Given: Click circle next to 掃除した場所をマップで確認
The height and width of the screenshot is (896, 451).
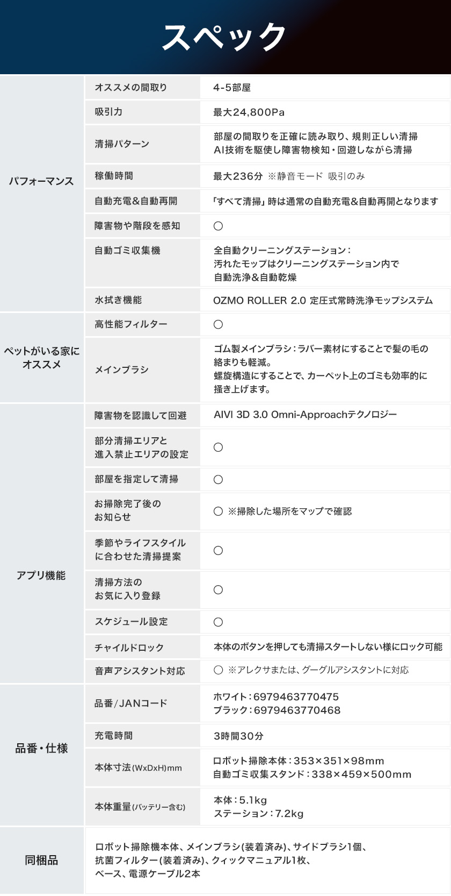Looking at the screenshot, I should [218, 511].
